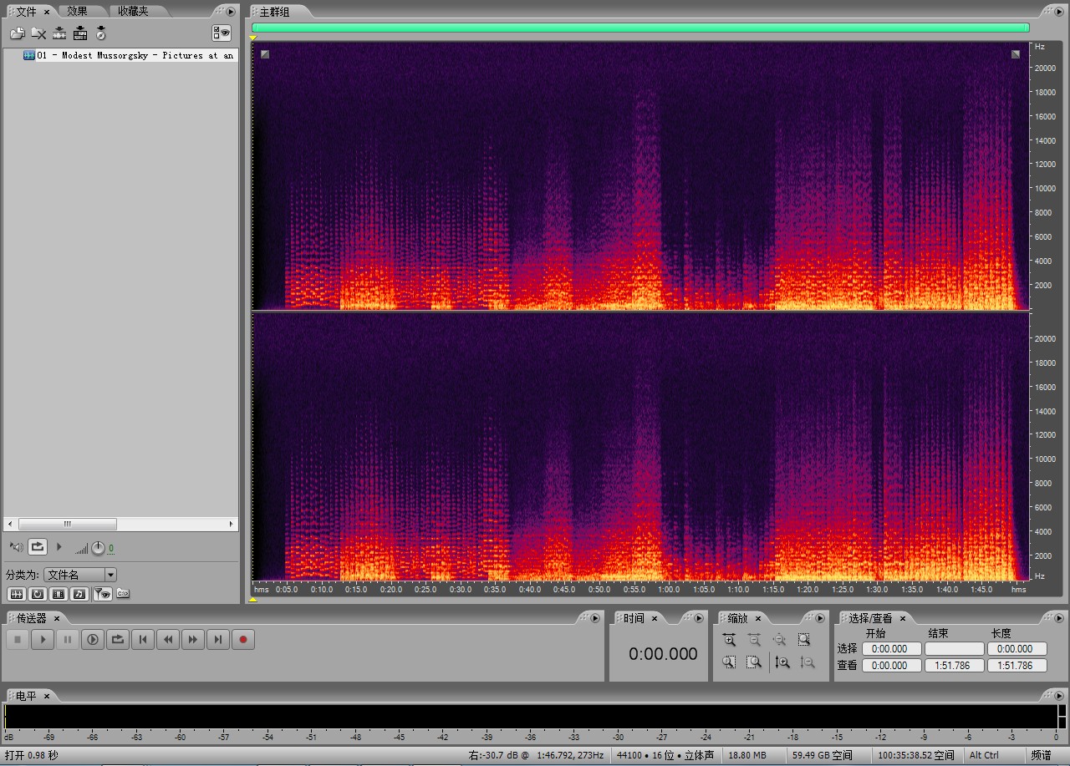Screen dimensions: 1070x766
Task: Click the selection 开始 time field
Action: point(892,649)
